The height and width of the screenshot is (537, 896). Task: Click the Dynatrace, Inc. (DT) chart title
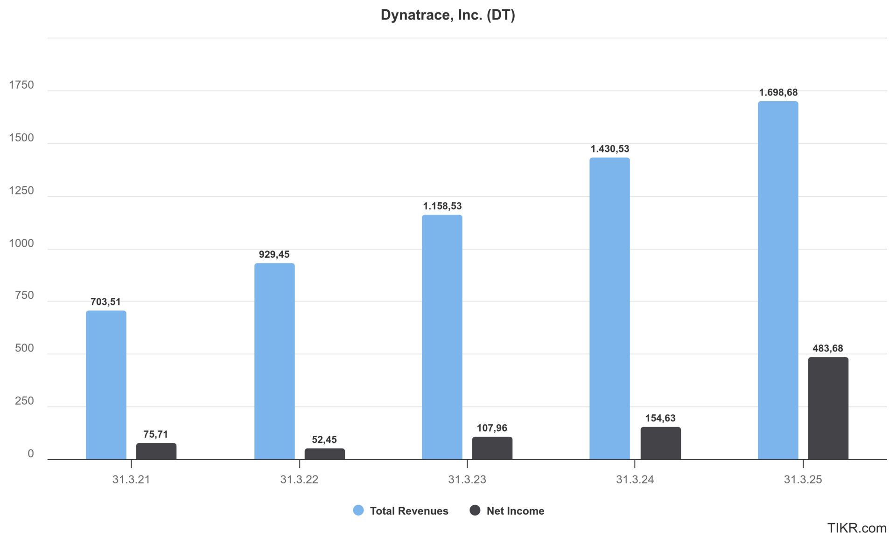coord(448,15)
